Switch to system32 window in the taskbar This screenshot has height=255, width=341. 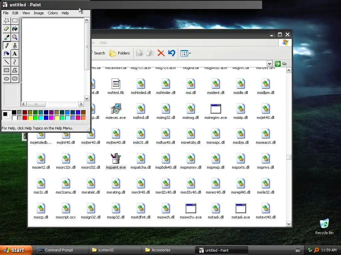tap(115, 250)
